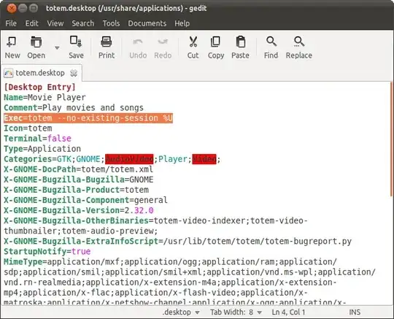Open the Search menu

click(x=83, y=23)
